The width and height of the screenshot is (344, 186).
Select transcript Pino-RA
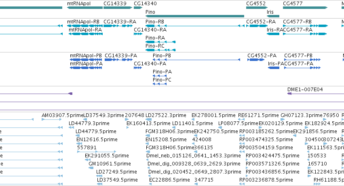(x=155, y=38)
